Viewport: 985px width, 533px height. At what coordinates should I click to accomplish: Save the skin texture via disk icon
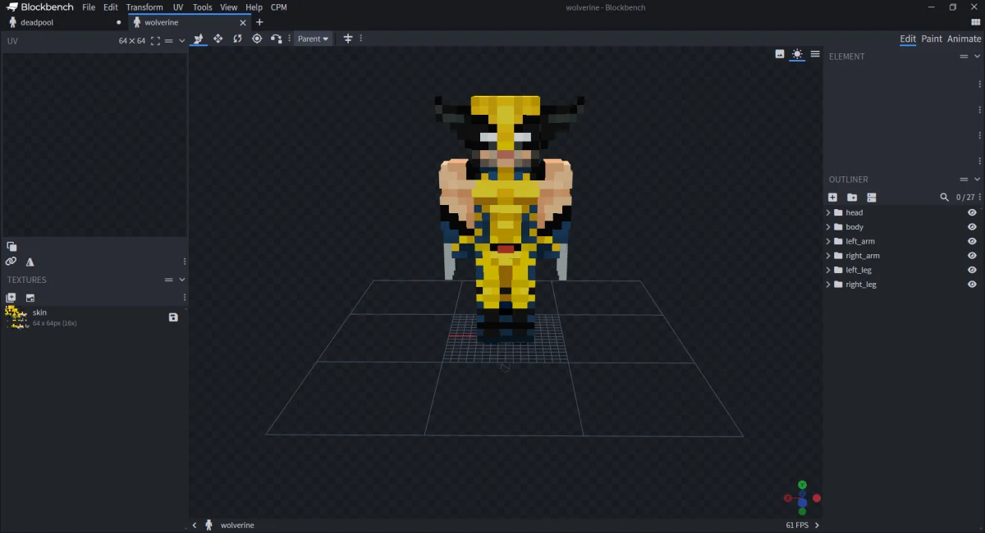173,317
